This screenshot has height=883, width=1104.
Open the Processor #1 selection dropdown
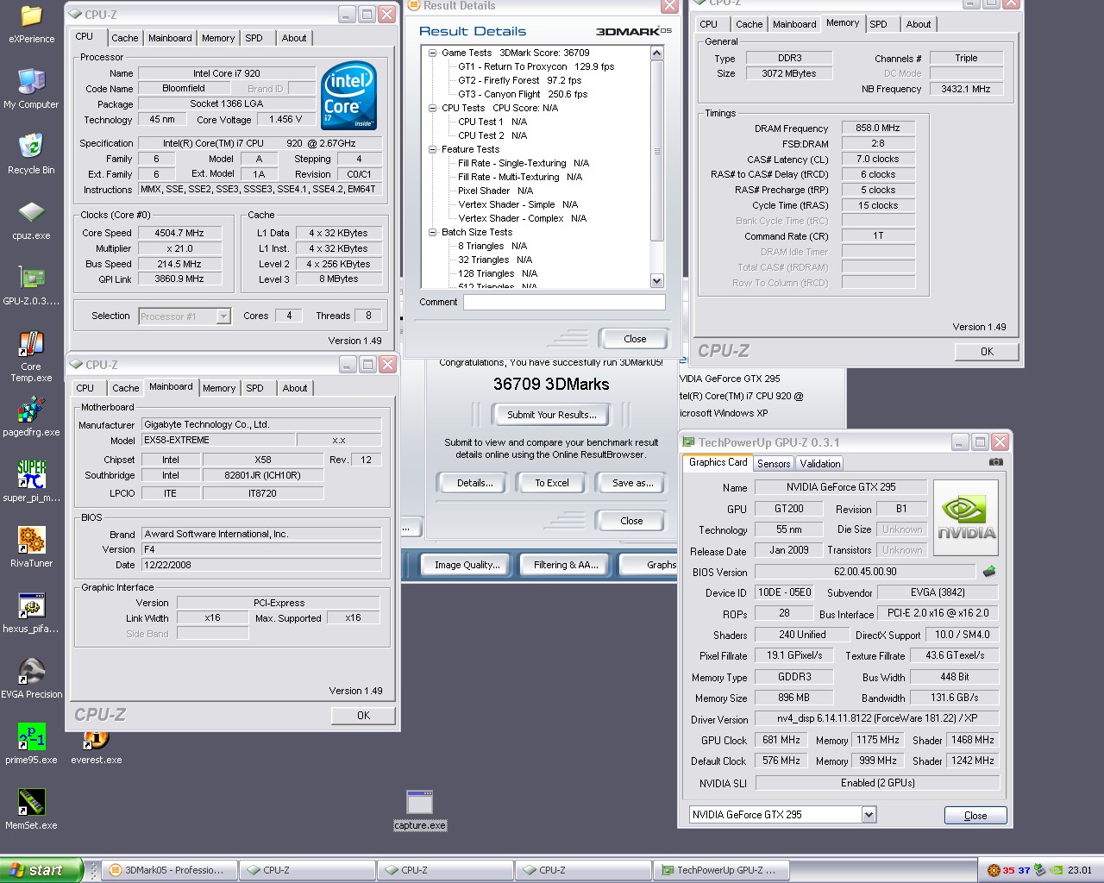click(x=223, y=316)
